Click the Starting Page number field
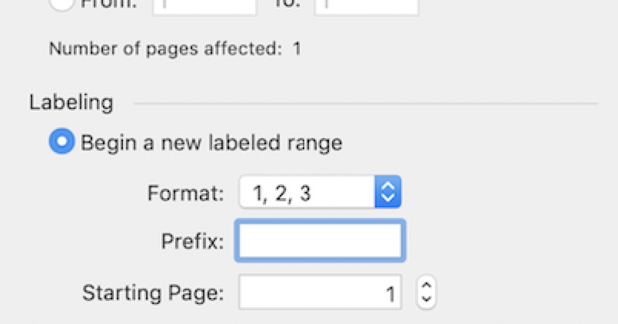This screenshot has width=618, height=324. coord(319,292)
